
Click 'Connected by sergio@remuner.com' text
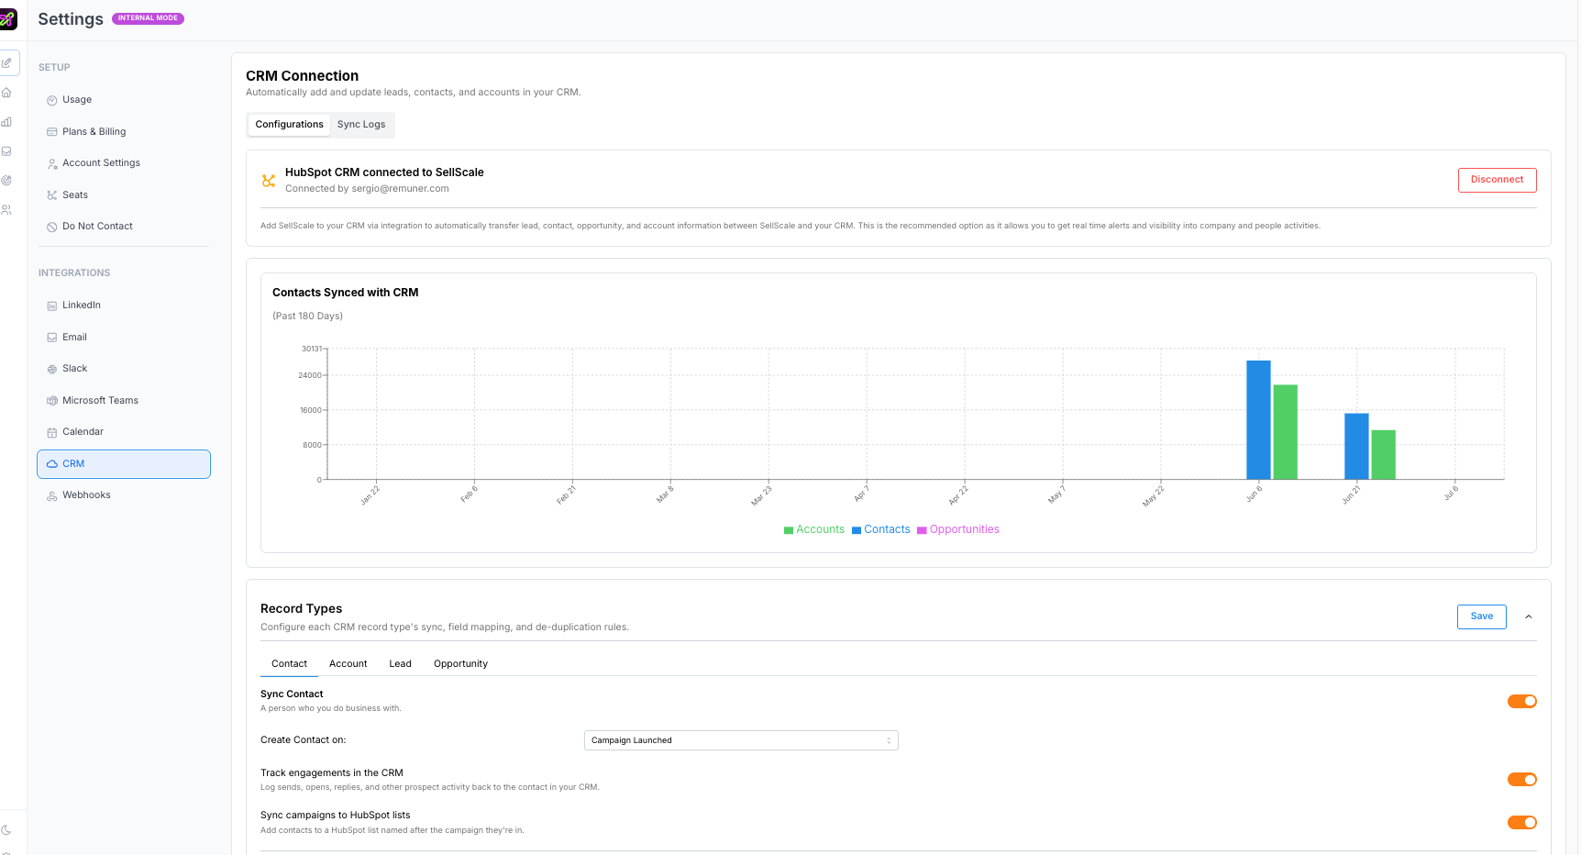point(367,189)
